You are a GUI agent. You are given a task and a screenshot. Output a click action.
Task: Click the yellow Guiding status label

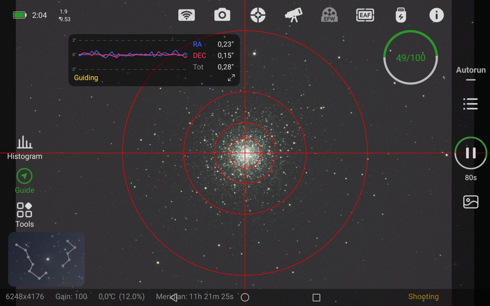(86, 78)
